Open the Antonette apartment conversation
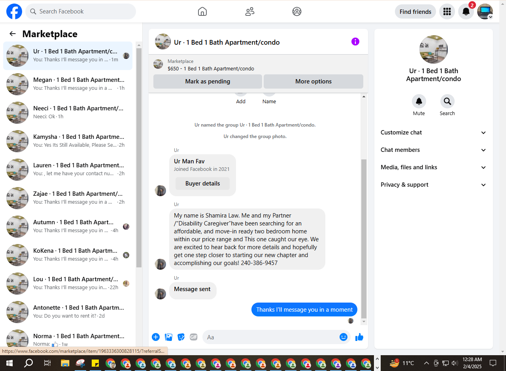This screenshot has width=506, height=371. [68, 312]
